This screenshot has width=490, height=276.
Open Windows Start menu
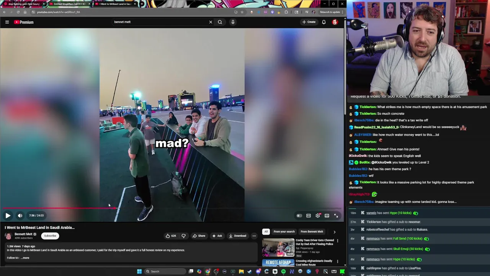(x=139, y=271)
